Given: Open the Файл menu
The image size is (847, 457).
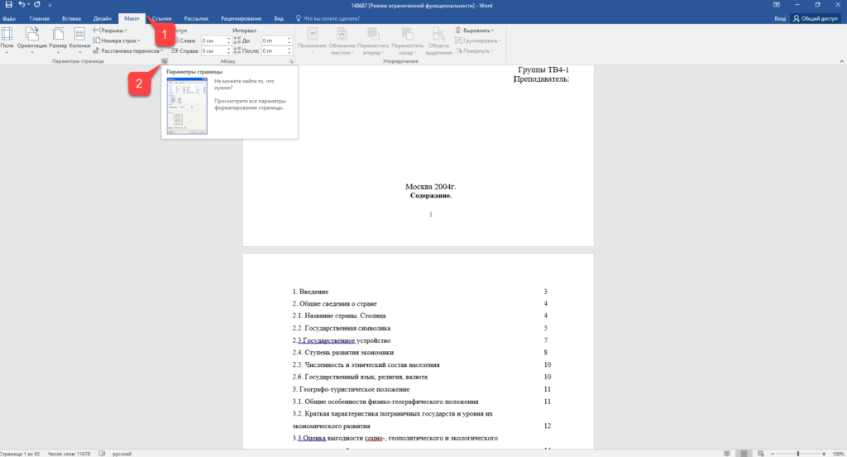Looking at the screenshot, I should tap(9, 17).
